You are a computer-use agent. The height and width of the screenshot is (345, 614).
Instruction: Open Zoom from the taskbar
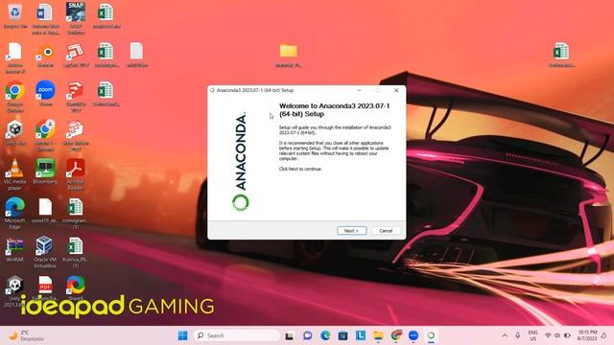[413, 335]
